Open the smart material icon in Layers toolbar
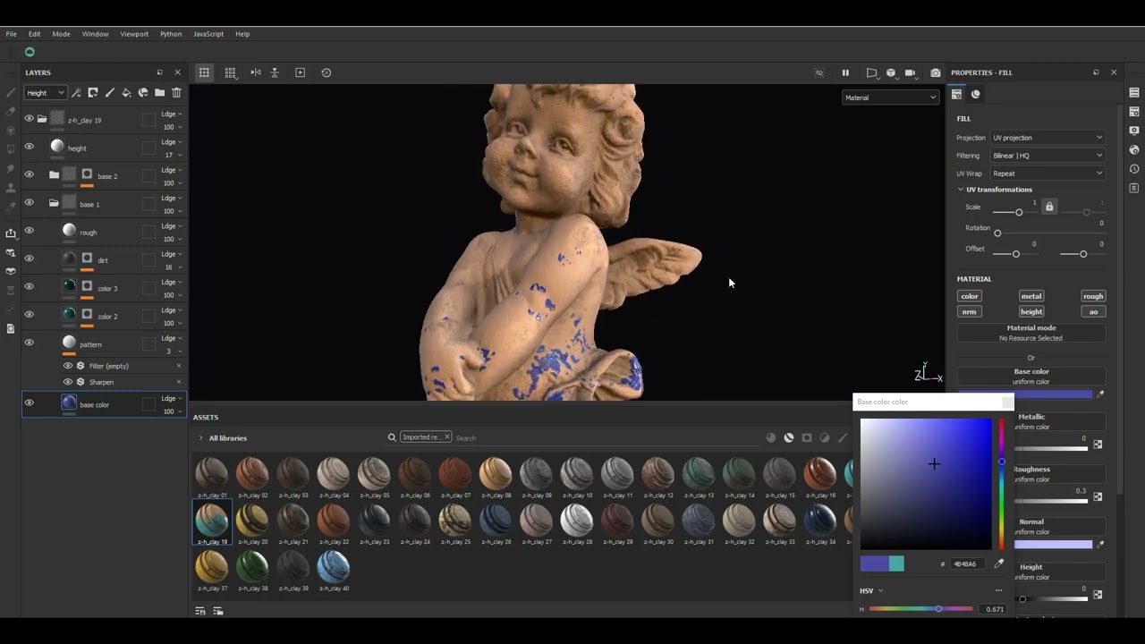The width and height of the screenshot is (1145, 644). click(143, 92)
